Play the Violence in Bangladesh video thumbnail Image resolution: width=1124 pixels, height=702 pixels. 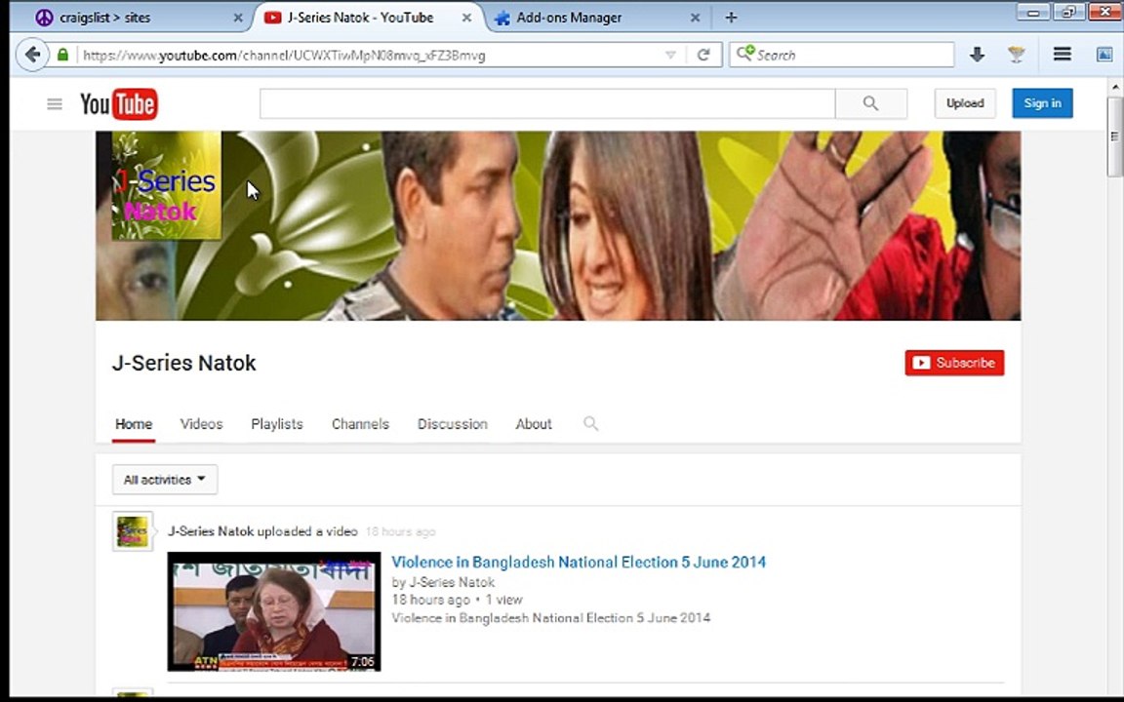(x=274, y=611)
